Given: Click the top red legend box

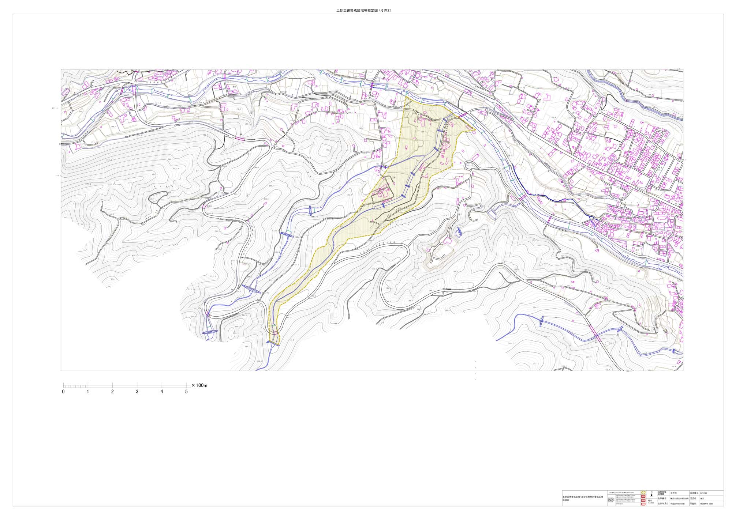Looking at the screenshot, I should pyautogui.click(x=643, y=497).
